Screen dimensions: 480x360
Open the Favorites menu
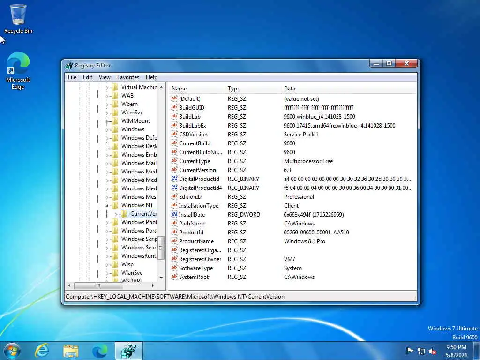[x=128, y=77]
